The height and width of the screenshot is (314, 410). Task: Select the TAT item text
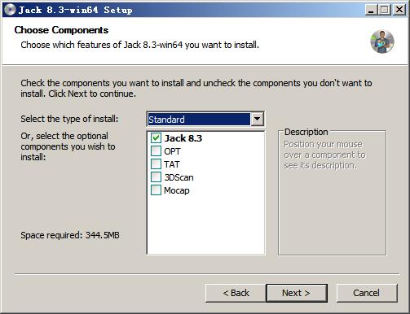172,164
